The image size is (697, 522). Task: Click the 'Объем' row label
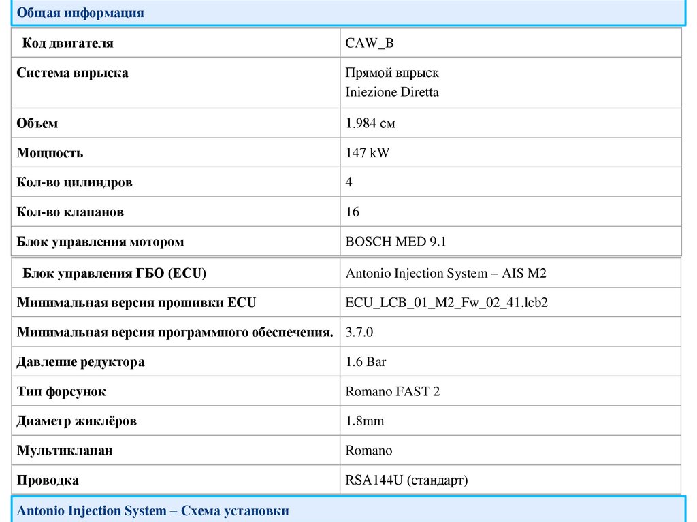tap(37, 123)
